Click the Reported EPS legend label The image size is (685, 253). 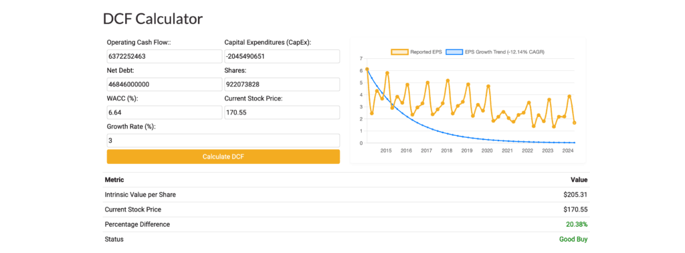(x=425, y=52)
